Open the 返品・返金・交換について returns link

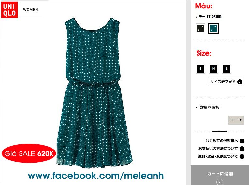218,156
